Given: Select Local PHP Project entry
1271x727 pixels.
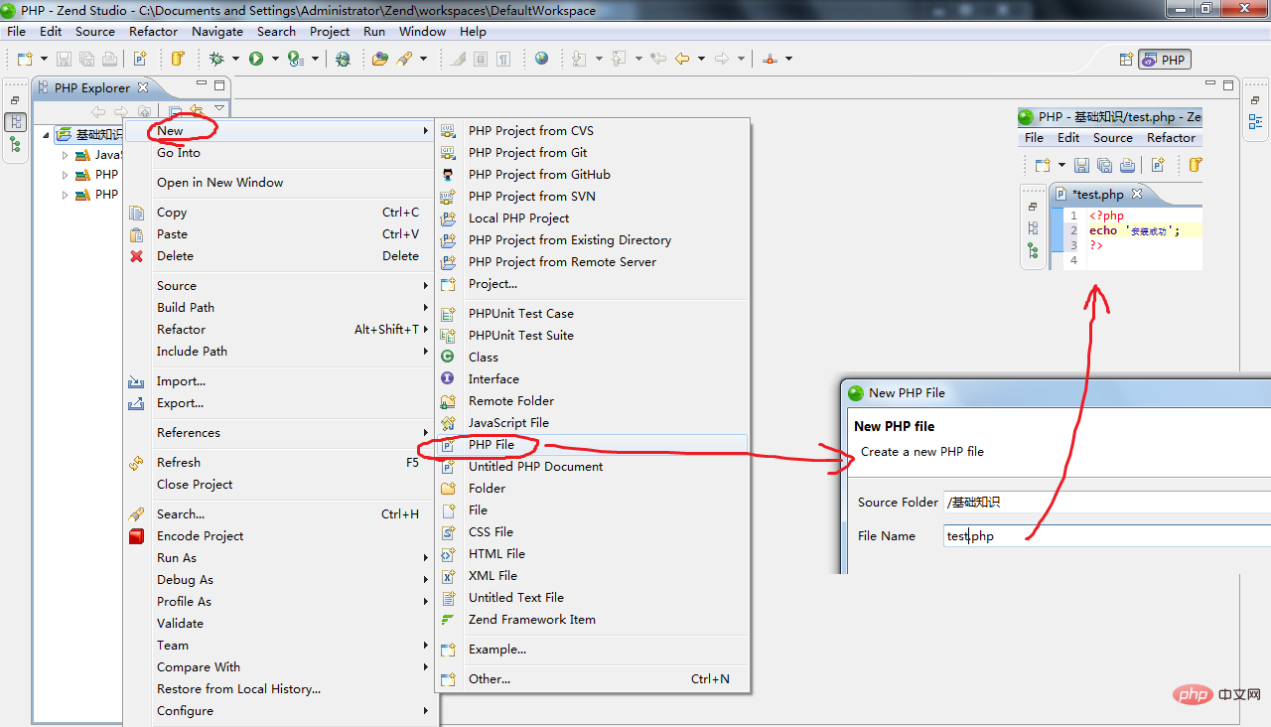Looking at the screenshot, I should (x=592, y=218).
